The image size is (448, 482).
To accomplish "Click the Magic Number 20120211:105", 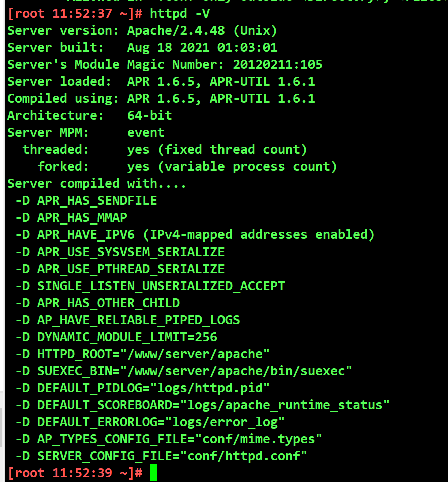I will (x=277, y=65).
